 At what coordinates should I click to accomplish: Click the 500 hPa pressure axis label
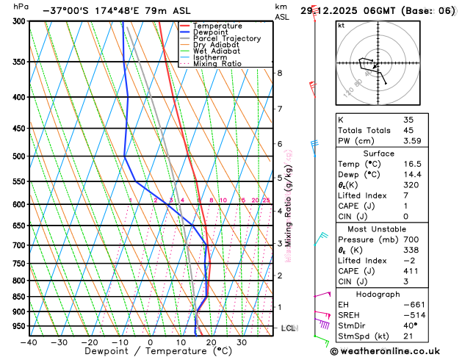click(x=19, y=156)
